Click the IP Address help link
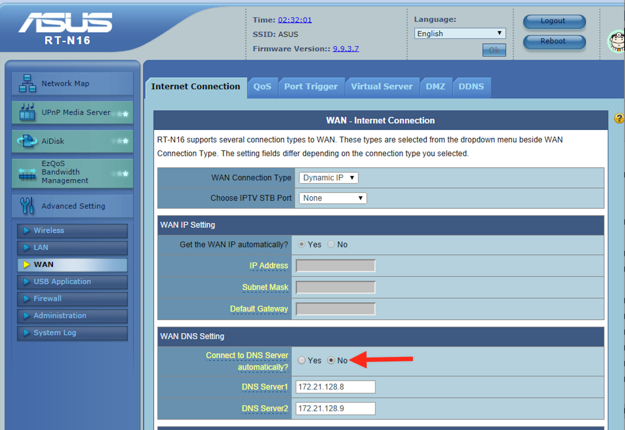The width and height of the screenshot is (625, 430). tap(269, 266)
